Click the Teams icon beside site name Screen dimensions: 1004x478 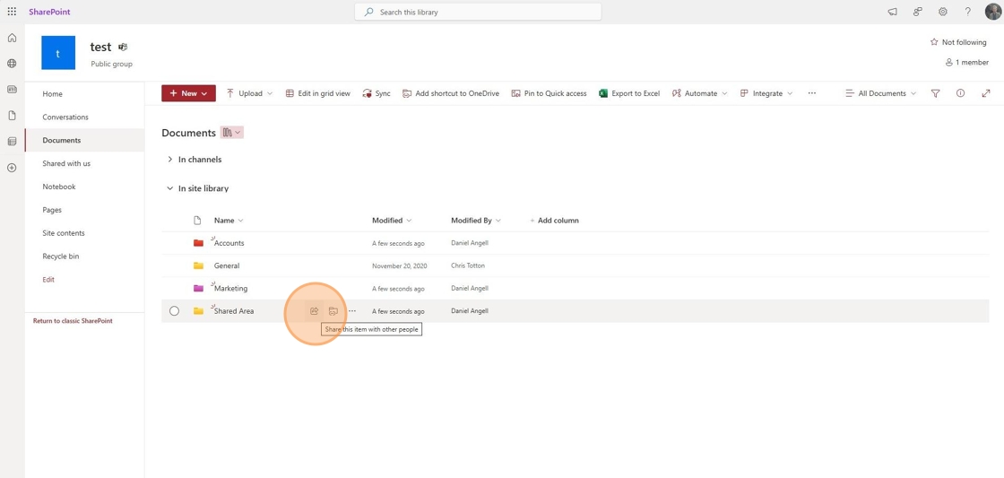(x=123, y=47)
